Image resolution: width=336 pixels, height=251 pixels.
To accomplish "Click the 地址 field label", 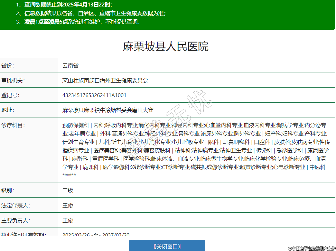I will point(8,110).
